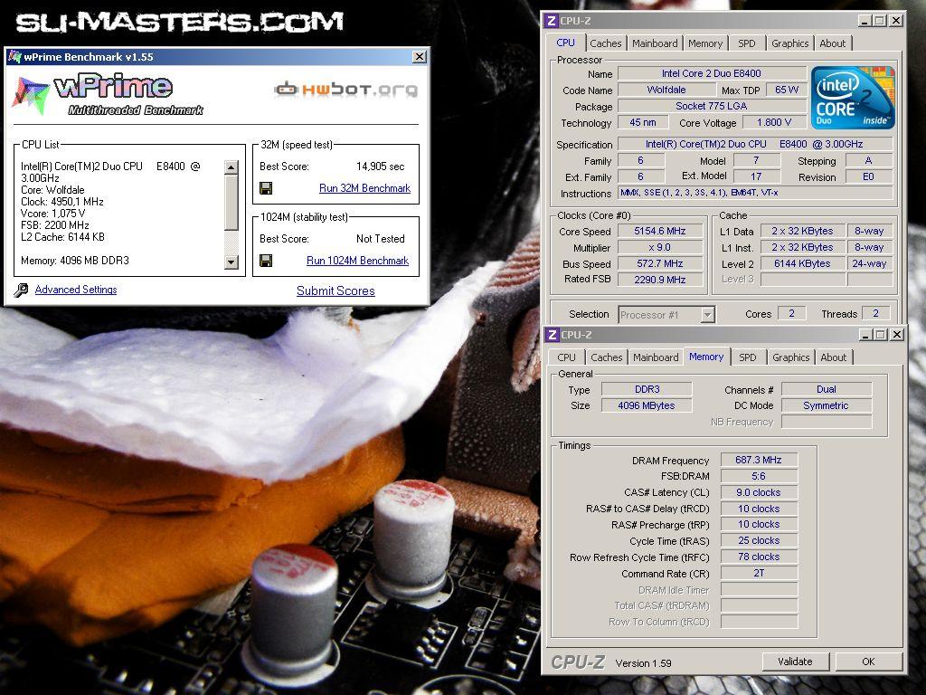
Task: Minimize the upper CPU-Z window
Action: [865, 21]
